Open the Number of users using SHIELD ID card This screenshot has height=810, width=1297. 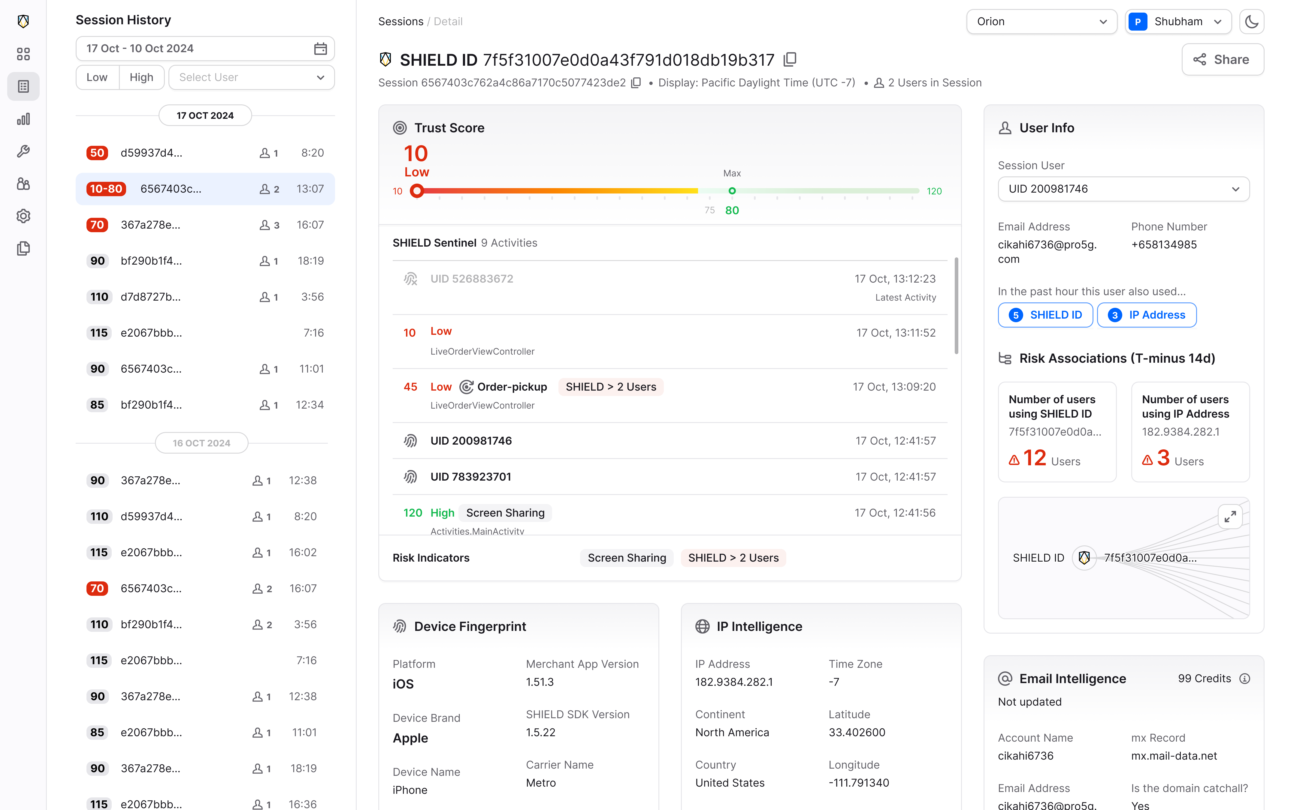tap(1057, 432)
